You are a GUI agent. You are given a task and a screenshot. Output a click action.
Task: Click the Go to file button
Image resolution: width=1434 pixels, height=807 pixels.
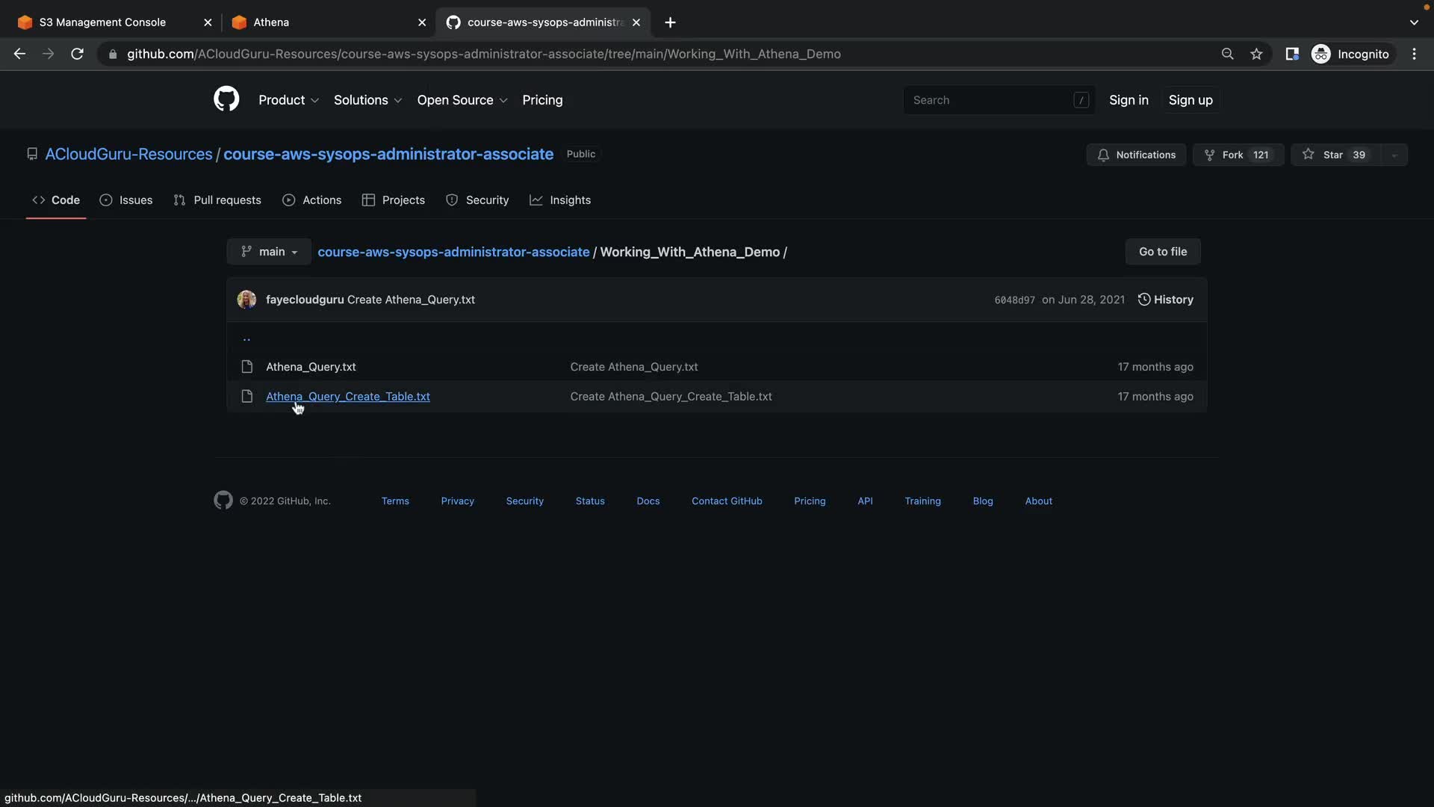click(x=1162, y=252)
